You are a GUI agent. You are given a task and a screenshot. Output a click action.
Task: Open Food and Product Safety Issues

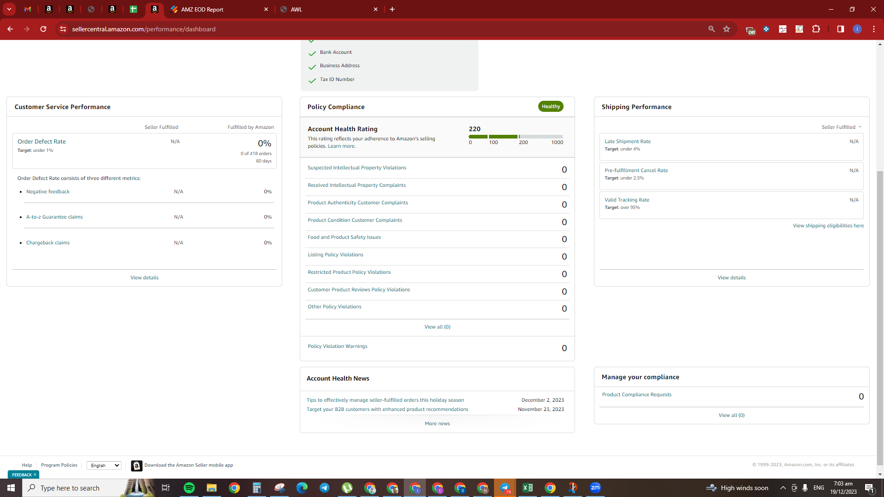[344, 237]
